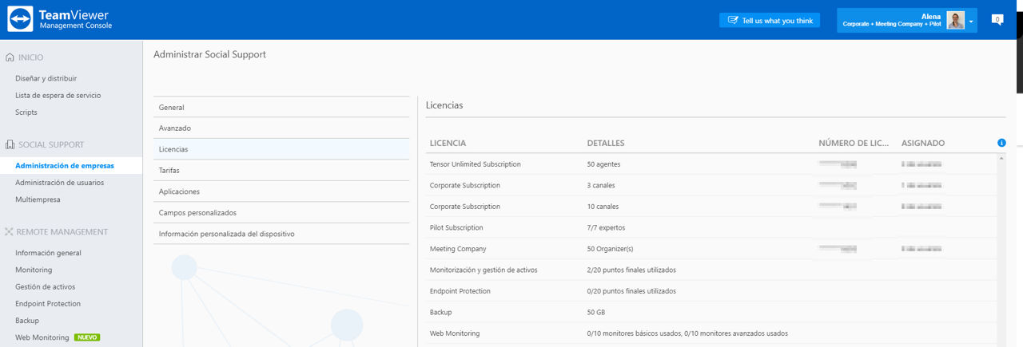Expand the account dropdown arrow by avatar
The image size is (1023, 347).
coord(971,22)
